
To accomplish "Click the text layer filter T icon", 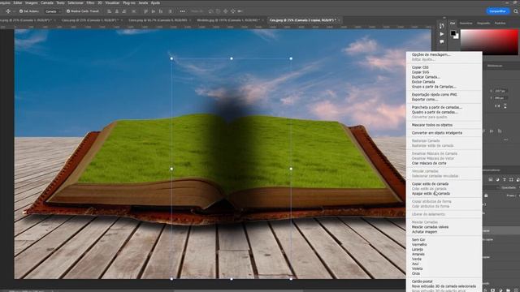I will coord(505,180).
